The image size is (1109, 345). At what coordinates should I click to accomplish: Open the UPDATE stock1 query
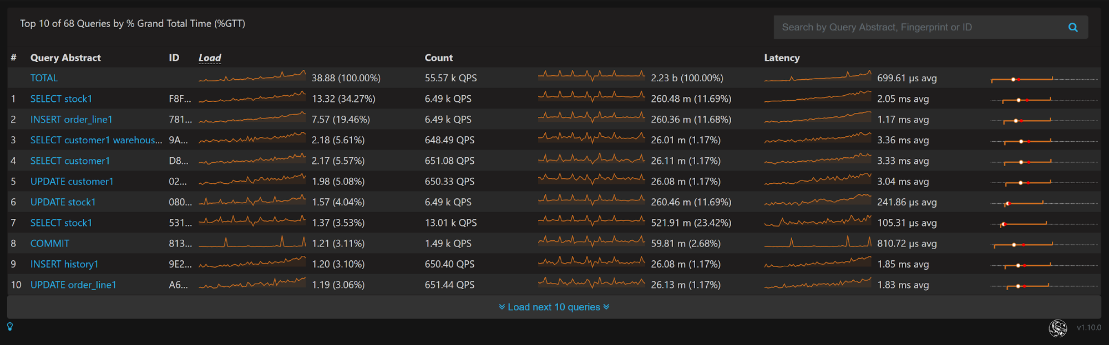tap(63, 202)
